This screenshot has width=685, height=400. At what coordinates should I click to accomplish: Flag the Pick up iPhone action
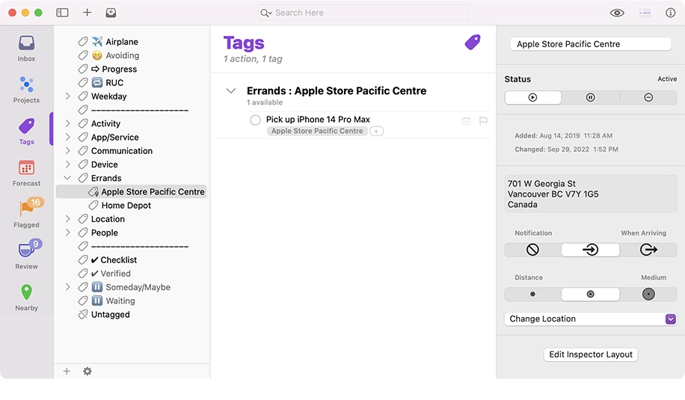point(483,120)
